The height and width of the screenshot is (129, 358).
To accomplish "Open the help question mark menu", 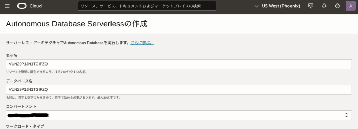I will pyautogui.click(x=337, y=6).
